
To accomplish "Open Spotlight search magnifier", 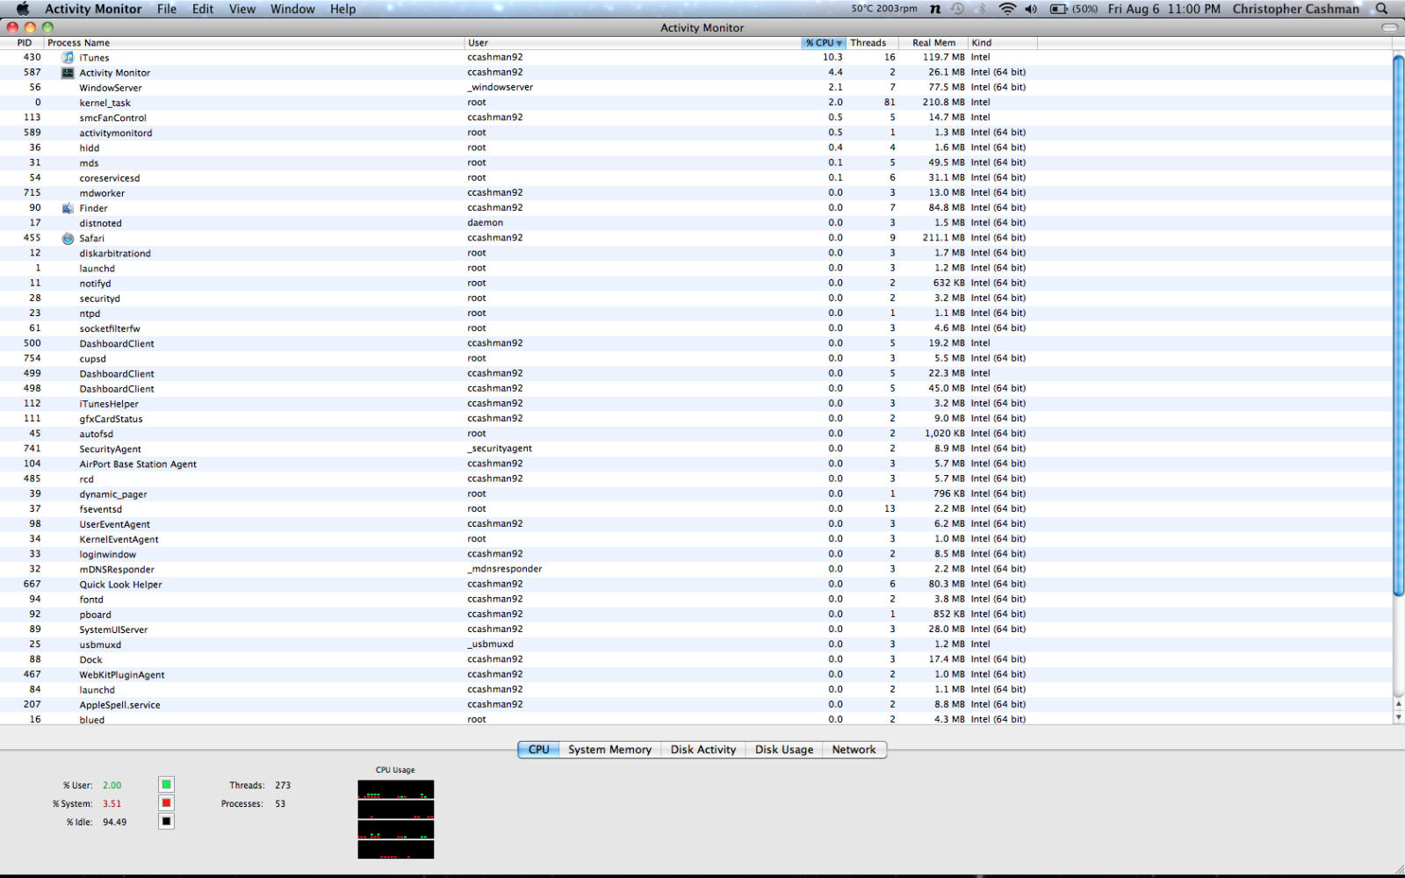I will [1381, 9].
